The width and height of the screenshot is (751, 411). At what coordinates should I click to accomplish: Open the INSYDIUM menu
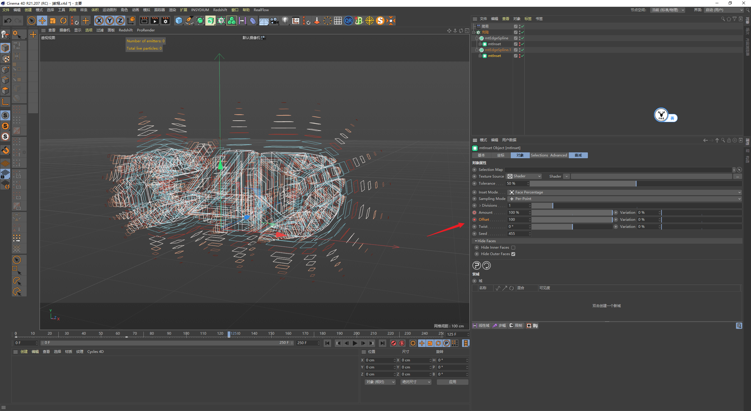click(x=200, y=10)
